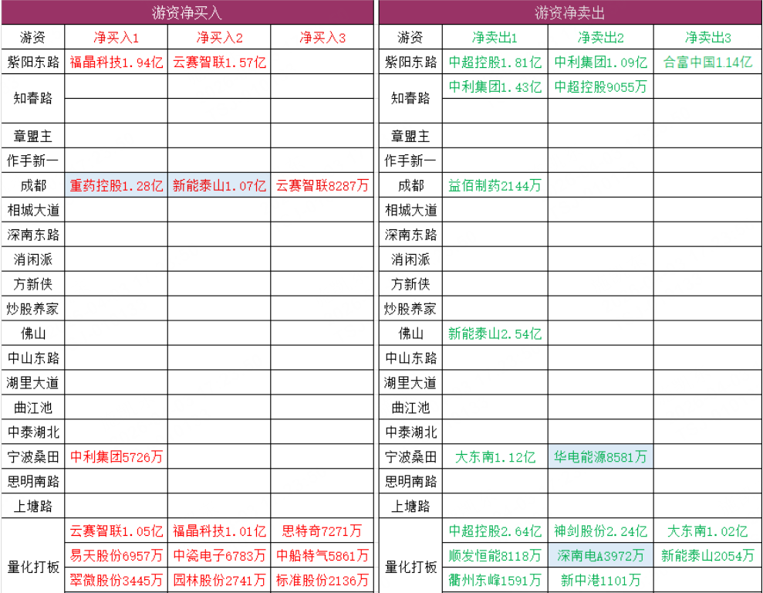
Task: Click 湖里大道 row label in 游资净卖出 table
Action: (410, 383)
